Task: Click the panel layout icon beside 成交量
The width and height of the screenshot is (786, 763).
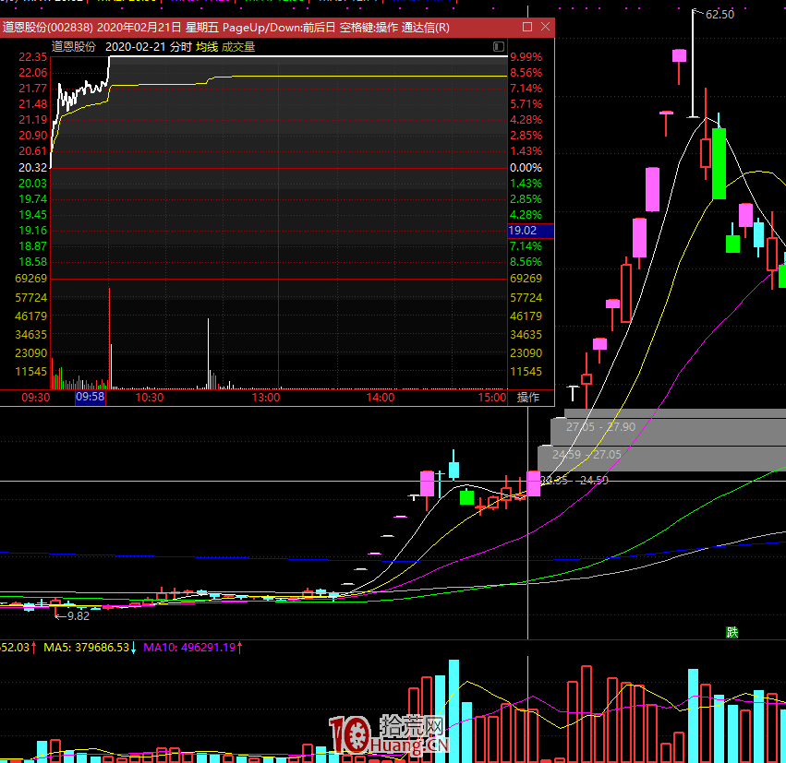Action: pos(499,46)
